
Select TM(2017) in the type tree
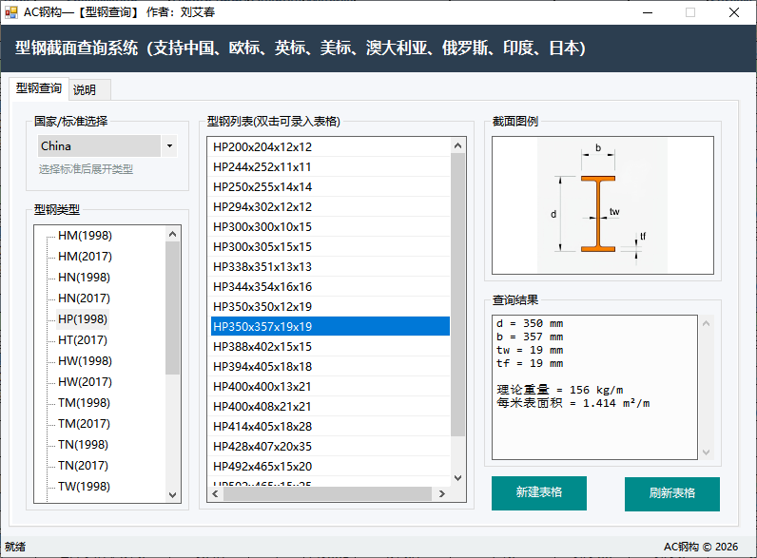pyautogui.click(x=84, y=424)
